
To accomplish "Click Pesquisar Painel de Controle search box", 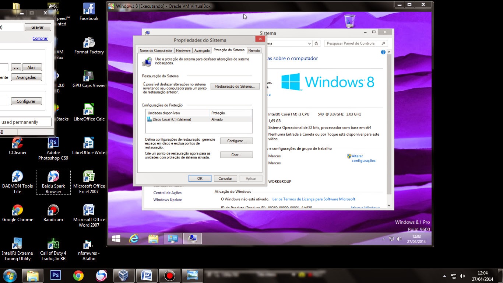I will coord(356,43).
